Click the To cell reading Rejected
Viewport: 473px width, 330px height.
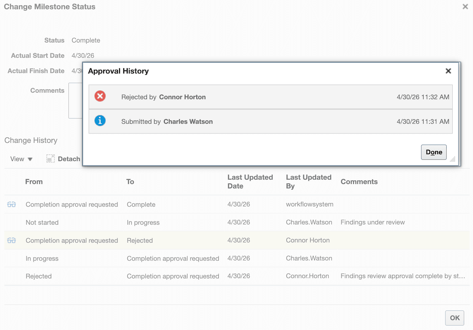140,240
